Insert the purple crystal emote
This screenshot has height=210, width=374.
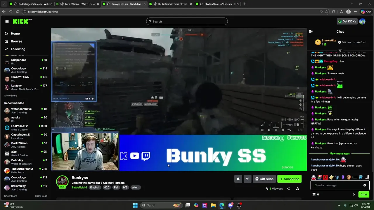pyautogui.click(x=343, y=177)
